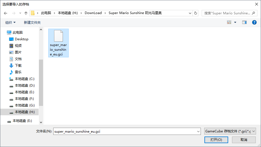The width and height of the screenshot is (261, 147).
Task: Select DownLoad in the address breadcrumb
Action: 93,13
